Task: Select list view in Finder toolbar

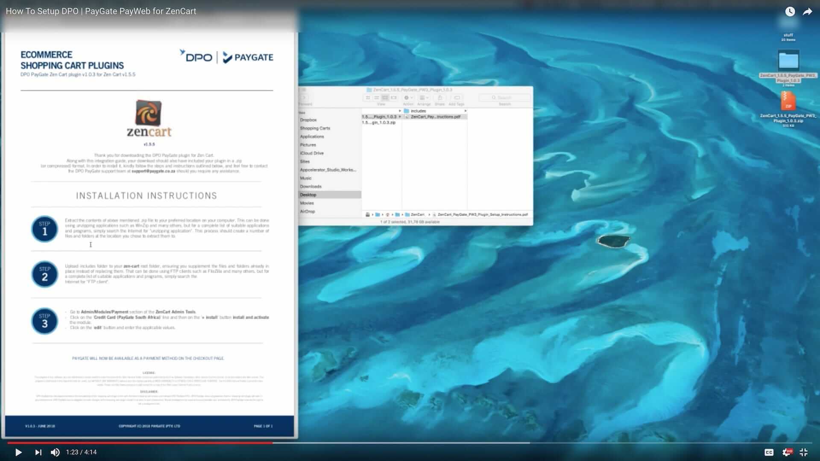Action: pos(376,98)
